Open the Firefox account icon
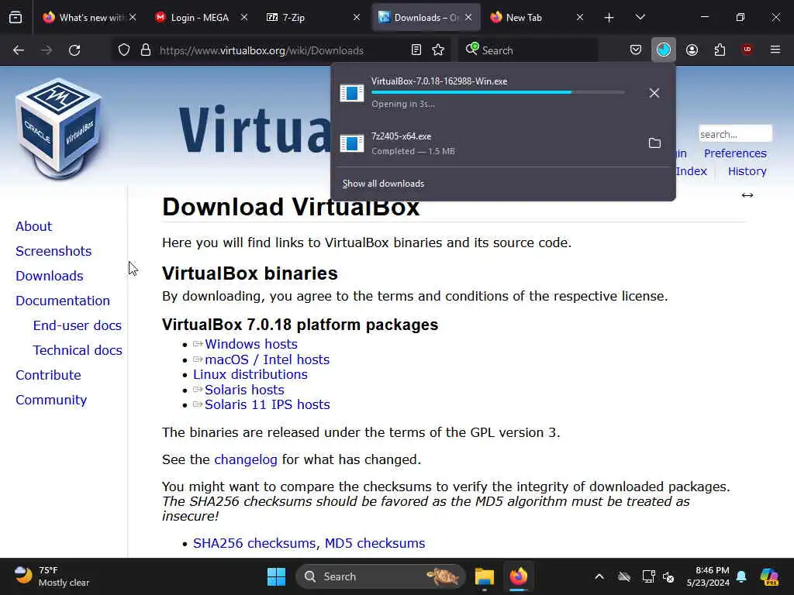 pyautogui.click(x=692, y=50)
